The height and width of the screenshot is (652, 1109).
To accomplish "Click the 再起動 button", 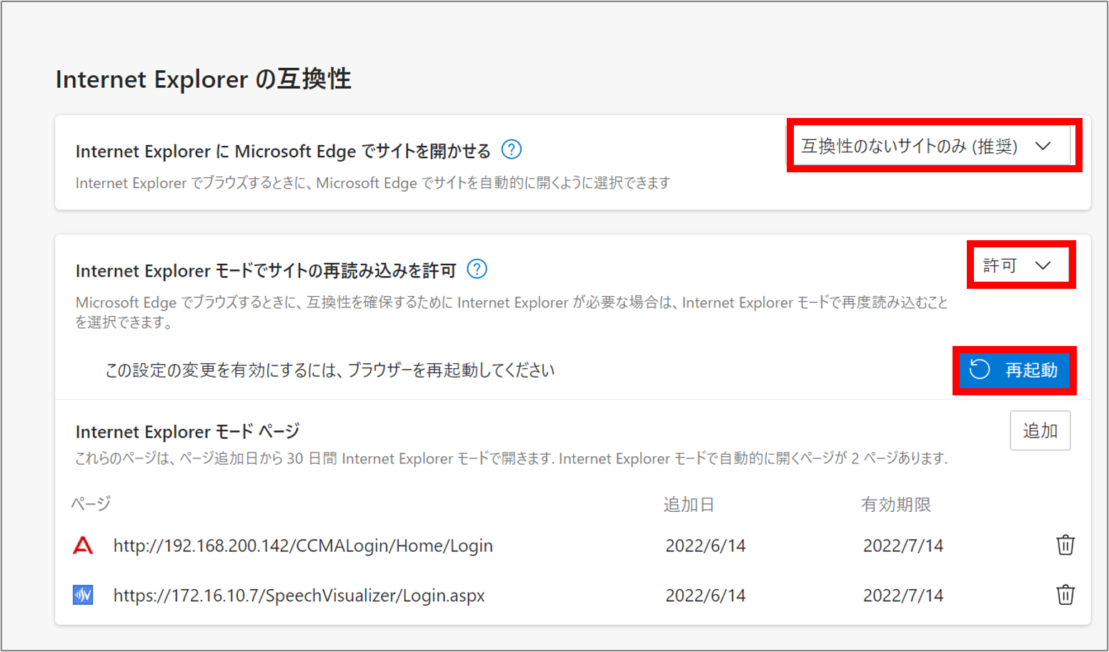I will (x=1014, y=370).
